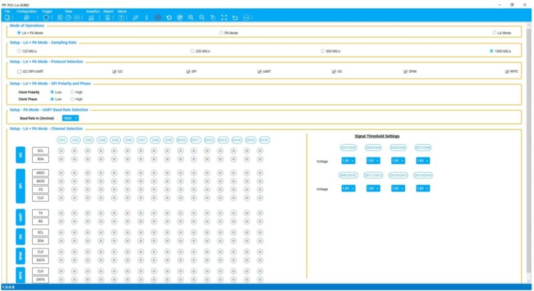This screenshot has height=291, width=534.
Task: Set Clock Polarity to Low
Action: tap(52, 92)
